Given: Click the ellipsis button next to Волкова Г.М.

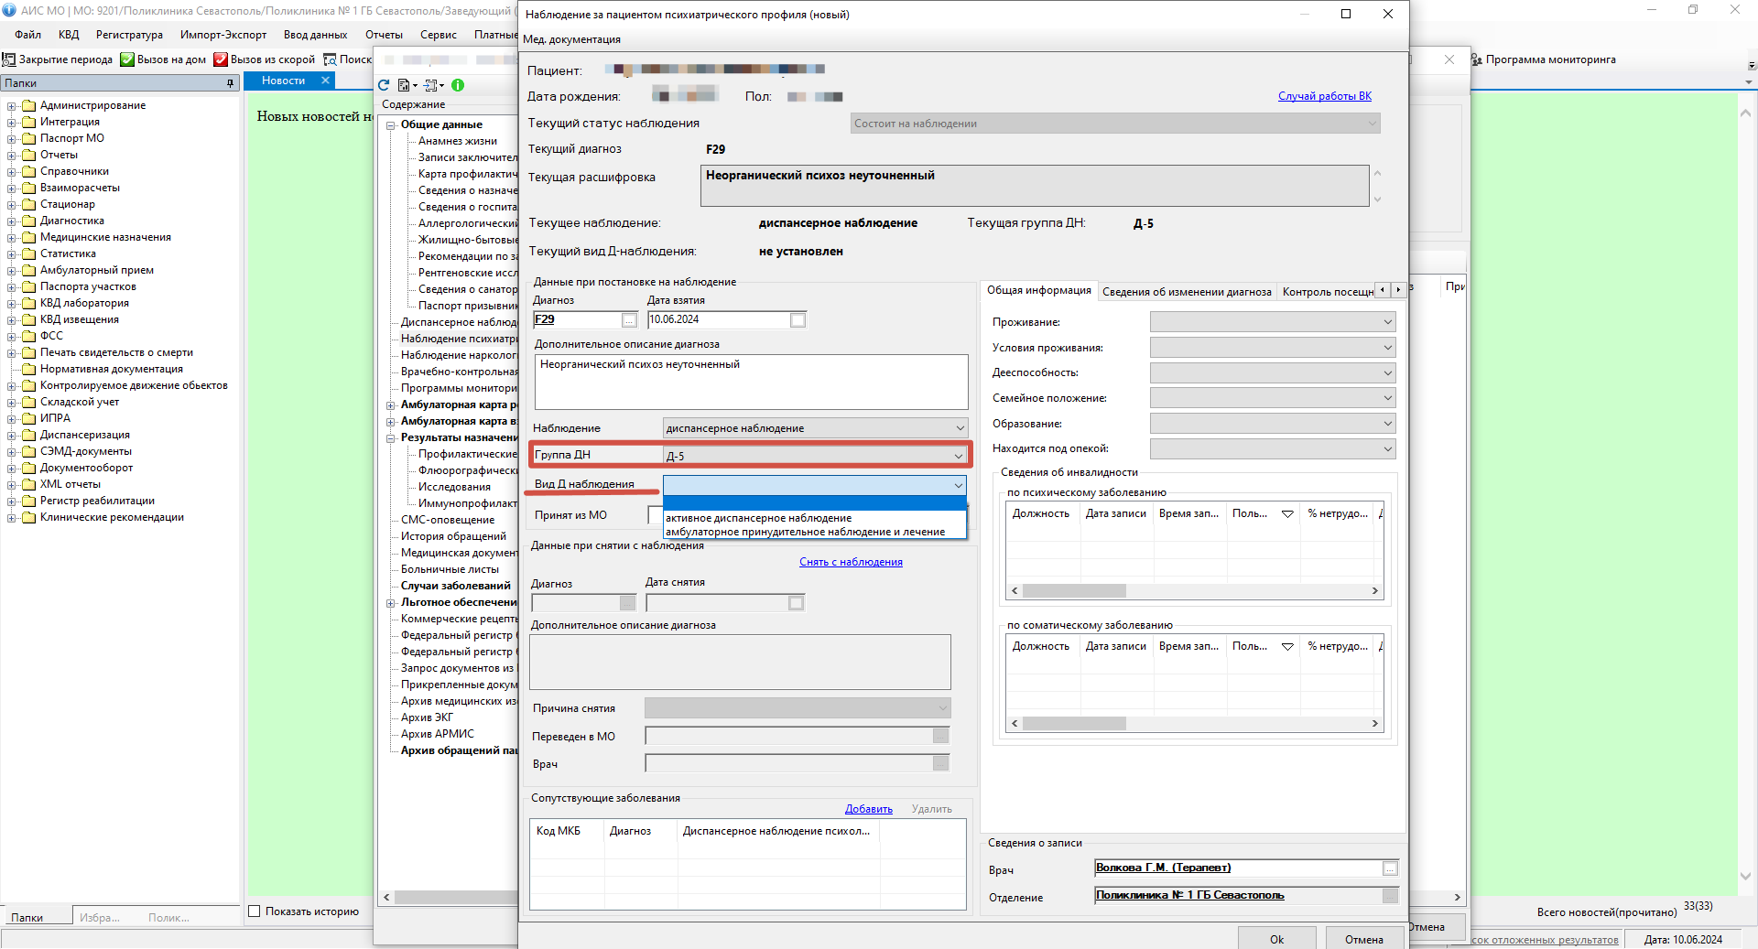Looking at the screenshot, I should 1390,868.
